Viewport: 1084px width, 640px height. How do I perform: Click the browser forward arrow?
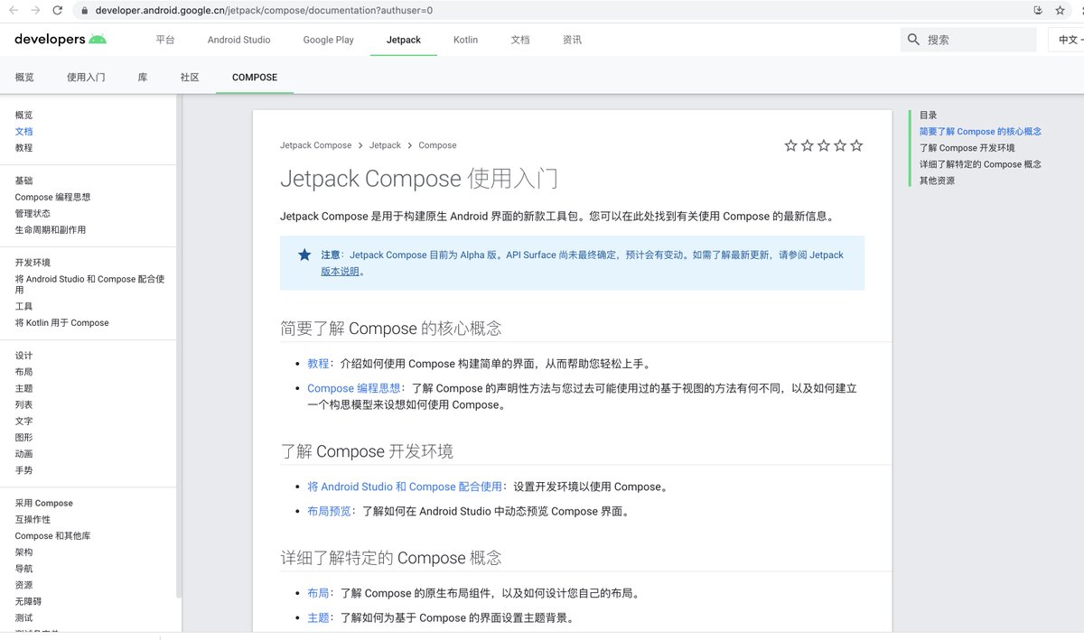pyautogui.click(x=35, y=10)
